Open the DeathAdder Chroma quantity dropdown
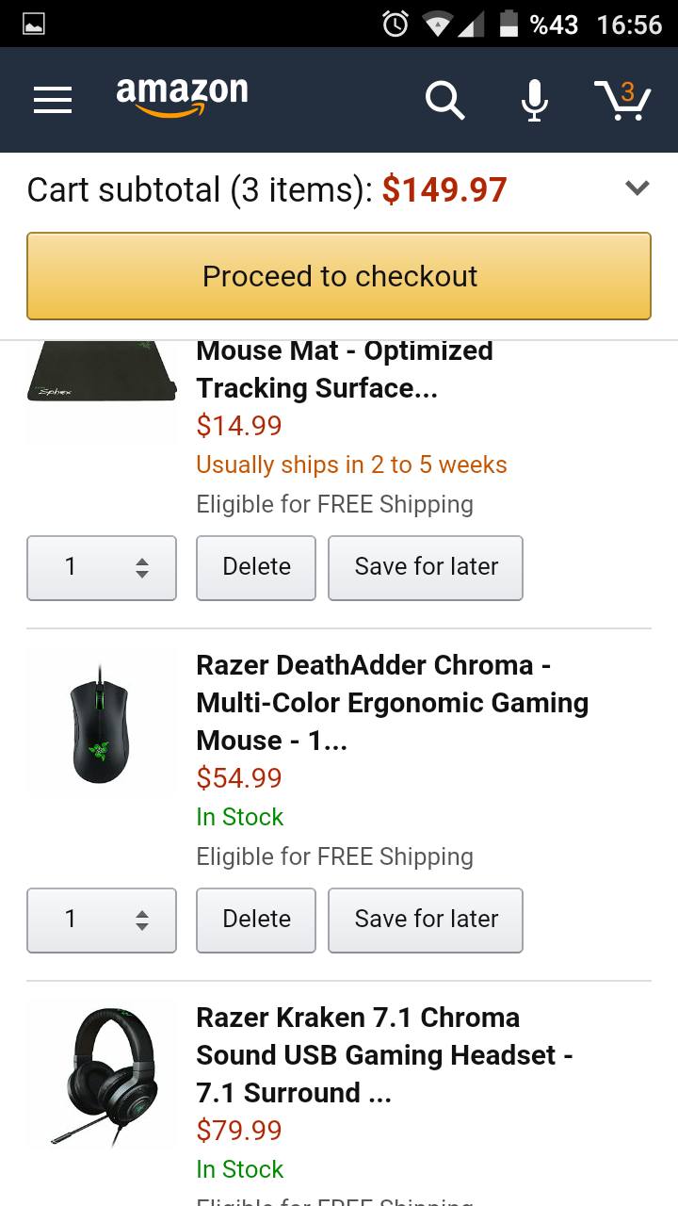This screenshot has height=1206, width=678. coord(102,920)
